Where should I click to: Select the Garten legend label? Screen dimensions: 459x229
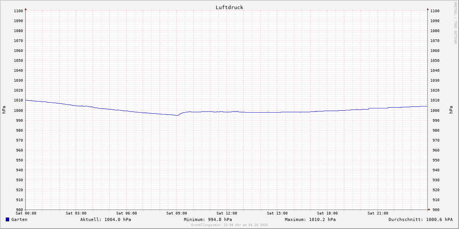coord(19,219)
